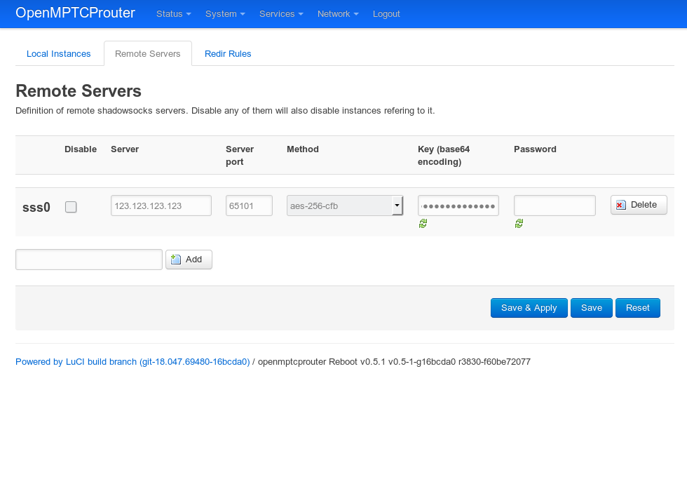Click the Server port field showing 65101
687x484 pixels.
[x=249, y=205]
